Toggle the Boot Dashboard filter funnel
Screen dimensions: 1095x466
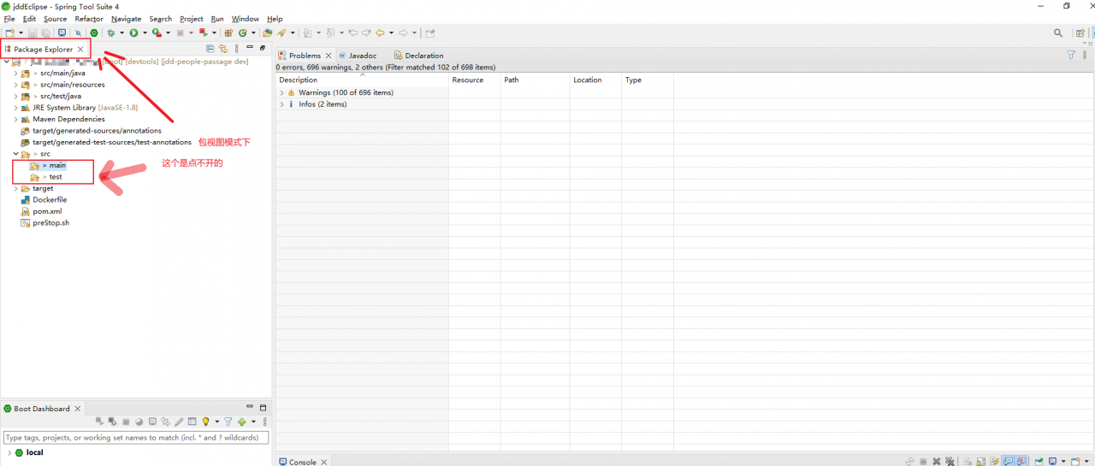coord(228,422)
